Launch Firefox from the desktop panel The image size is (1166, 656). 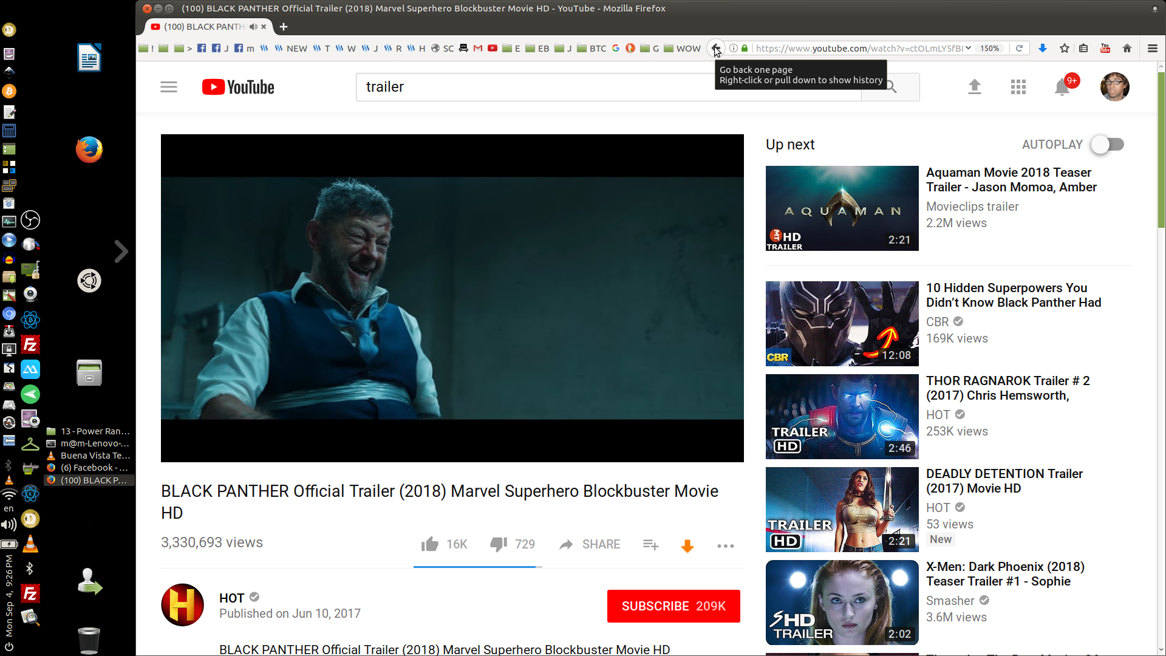(x=89, y=150)
